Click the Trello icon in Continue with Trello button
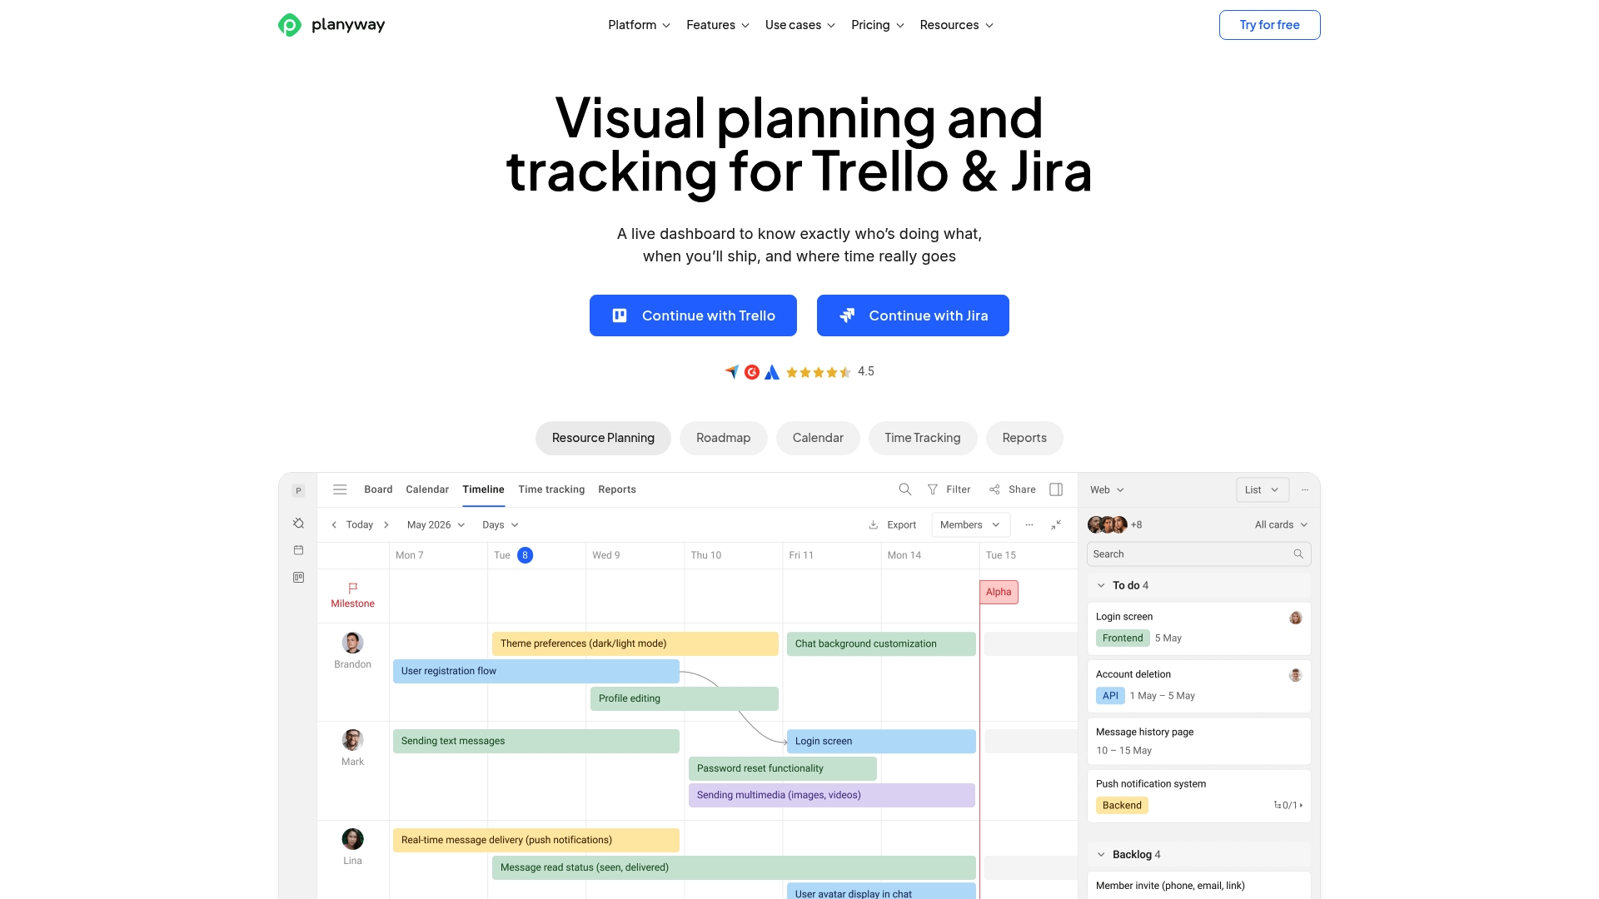 click(x=620, y=315)
